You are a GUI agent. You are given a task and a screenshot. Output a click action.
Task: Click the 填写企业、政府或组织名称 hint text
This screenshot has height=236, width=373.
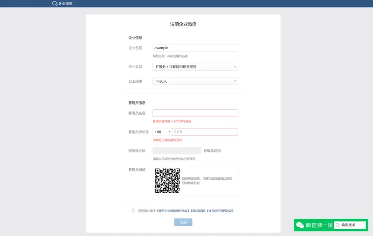coord(170,56)
